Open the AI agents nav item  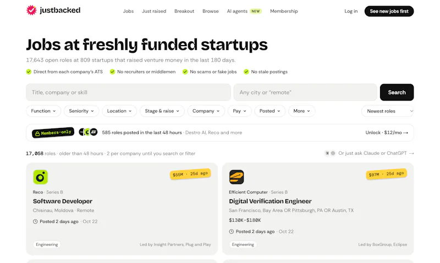237,11
